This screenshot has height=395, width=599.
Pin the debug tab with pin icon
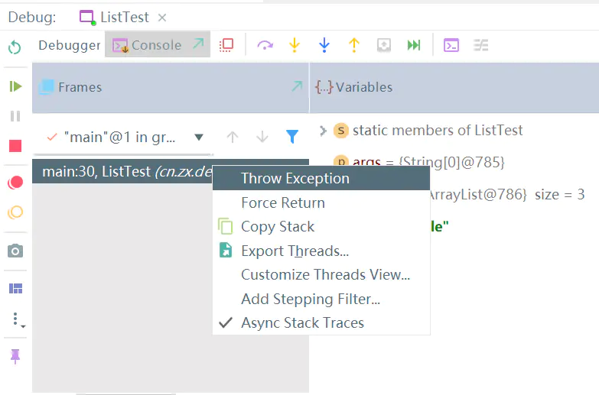click(x=15, y=357)
